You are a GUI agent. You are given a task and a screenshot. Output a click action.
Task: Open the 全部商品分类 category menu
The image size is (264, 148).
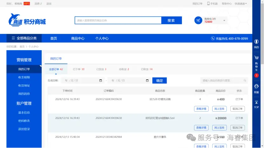pos(24,38)
